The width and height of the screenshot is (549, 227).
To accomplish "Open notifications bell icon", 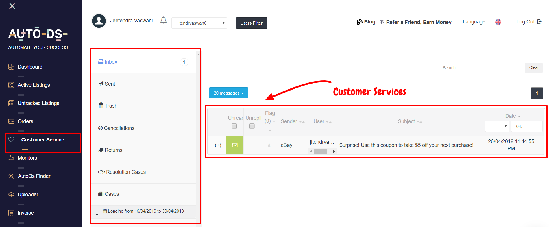I will pos(164,20).
